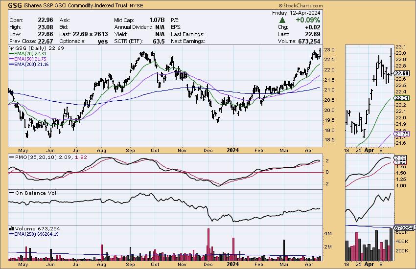Viewport: 416px width, 269px height.
Task: Click the Optionable yes value
Action: point(103,42)
